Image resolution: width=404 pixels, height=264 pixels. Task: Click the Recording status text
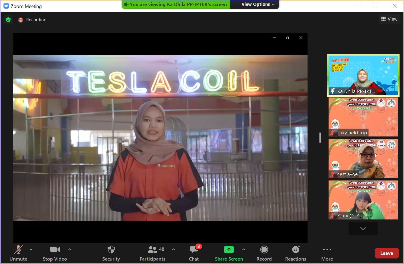pos(36,20)
